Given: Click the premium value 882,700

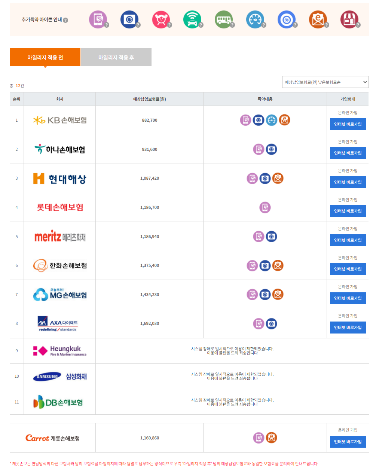Looking at the screenshot, I should 150,120.
